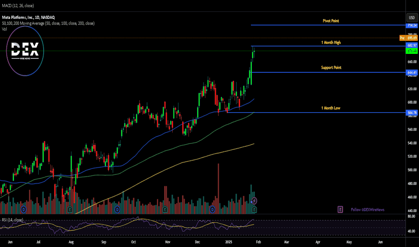Click the tall red volume spike in December

click(x=218, y=189)
